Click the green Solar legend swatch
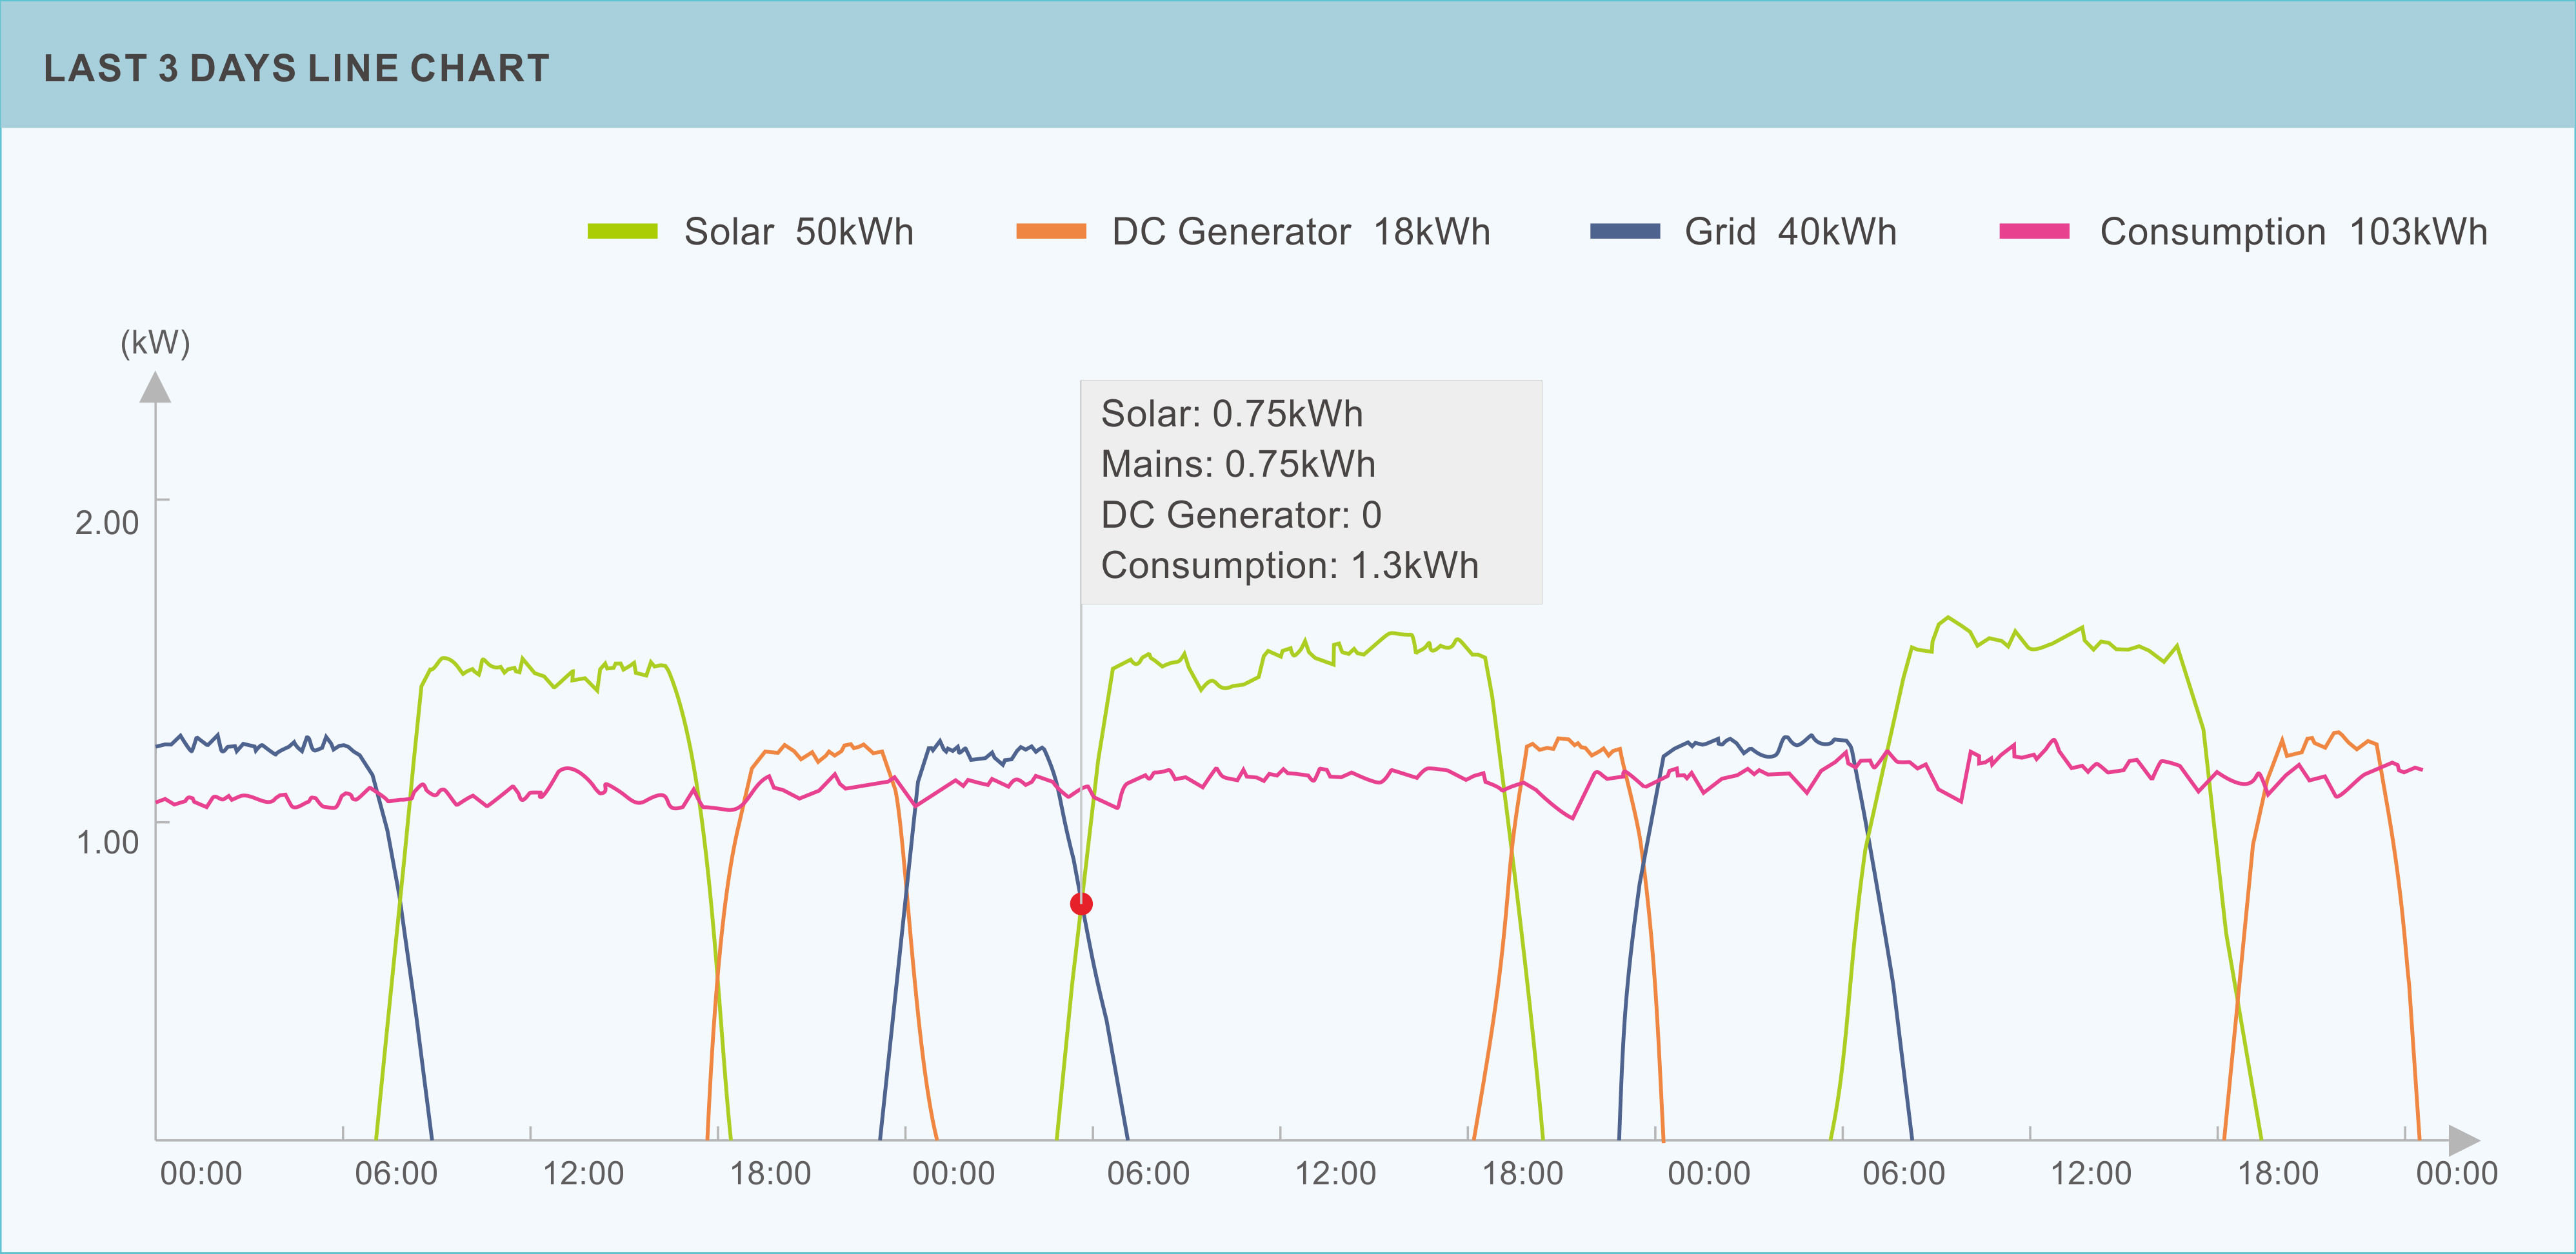Image resolution: width=2576 pixels, height=1254 pixels. coord(622,231)
